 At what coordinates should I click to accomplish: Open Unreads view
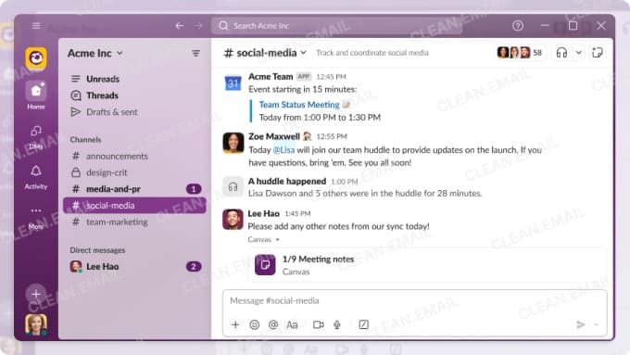pos(94,79)
